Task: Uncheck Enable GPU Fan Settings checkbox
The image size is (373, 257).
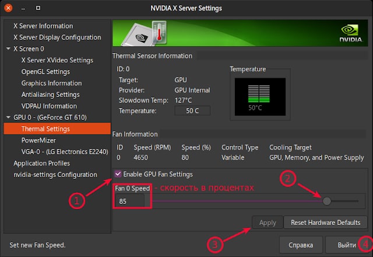Action: [x=118, y=174]
